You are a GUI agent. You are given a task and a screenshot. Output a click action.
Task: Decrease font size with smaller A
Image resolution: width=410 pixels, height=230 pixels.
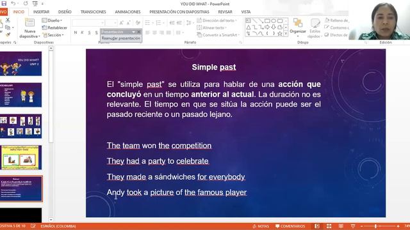pos(129,23)
